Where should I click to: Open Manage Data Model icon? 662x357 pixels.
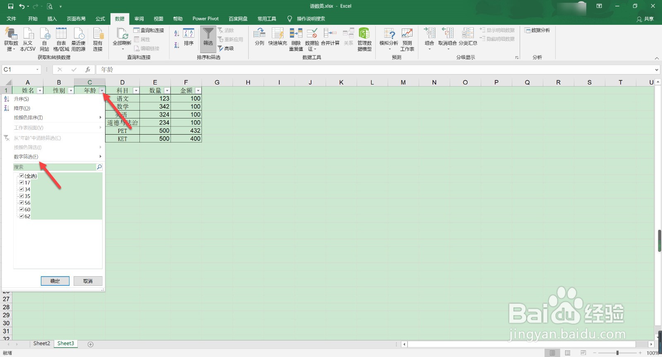tap(365, 34)
